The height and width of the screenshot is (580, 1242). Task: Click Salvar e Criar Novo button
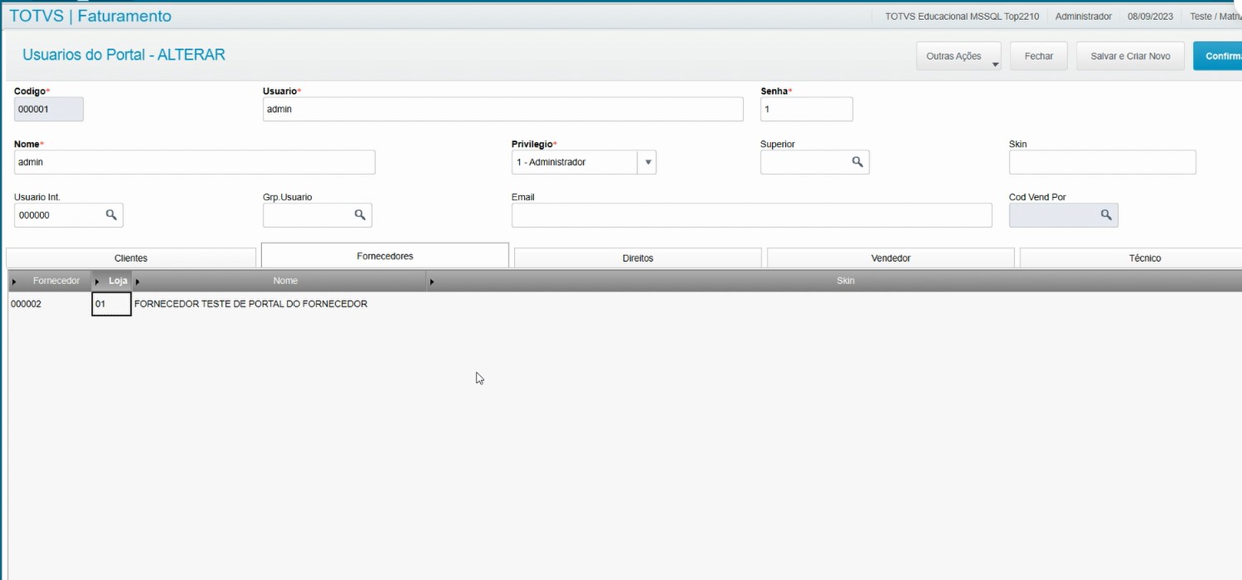1130,56
